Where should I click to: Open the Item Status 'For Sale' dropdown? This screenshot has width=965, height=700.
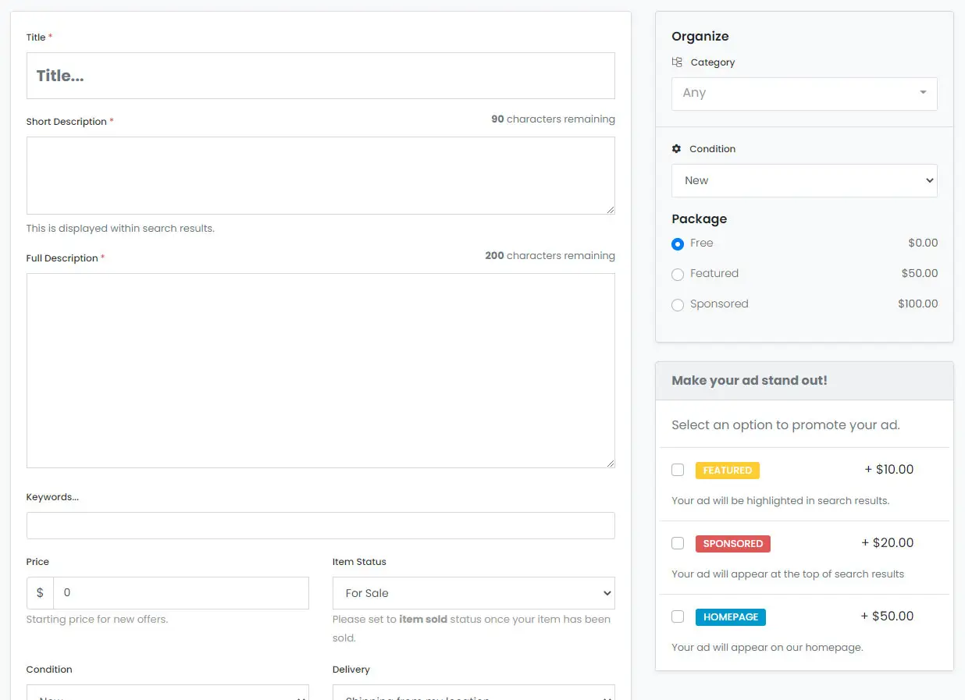tap(474, 593)
